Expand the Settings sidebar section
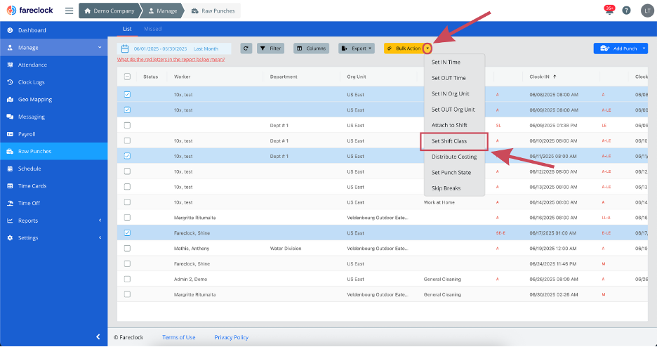Viewport: 657px width, 347px height. pos(53,237)
